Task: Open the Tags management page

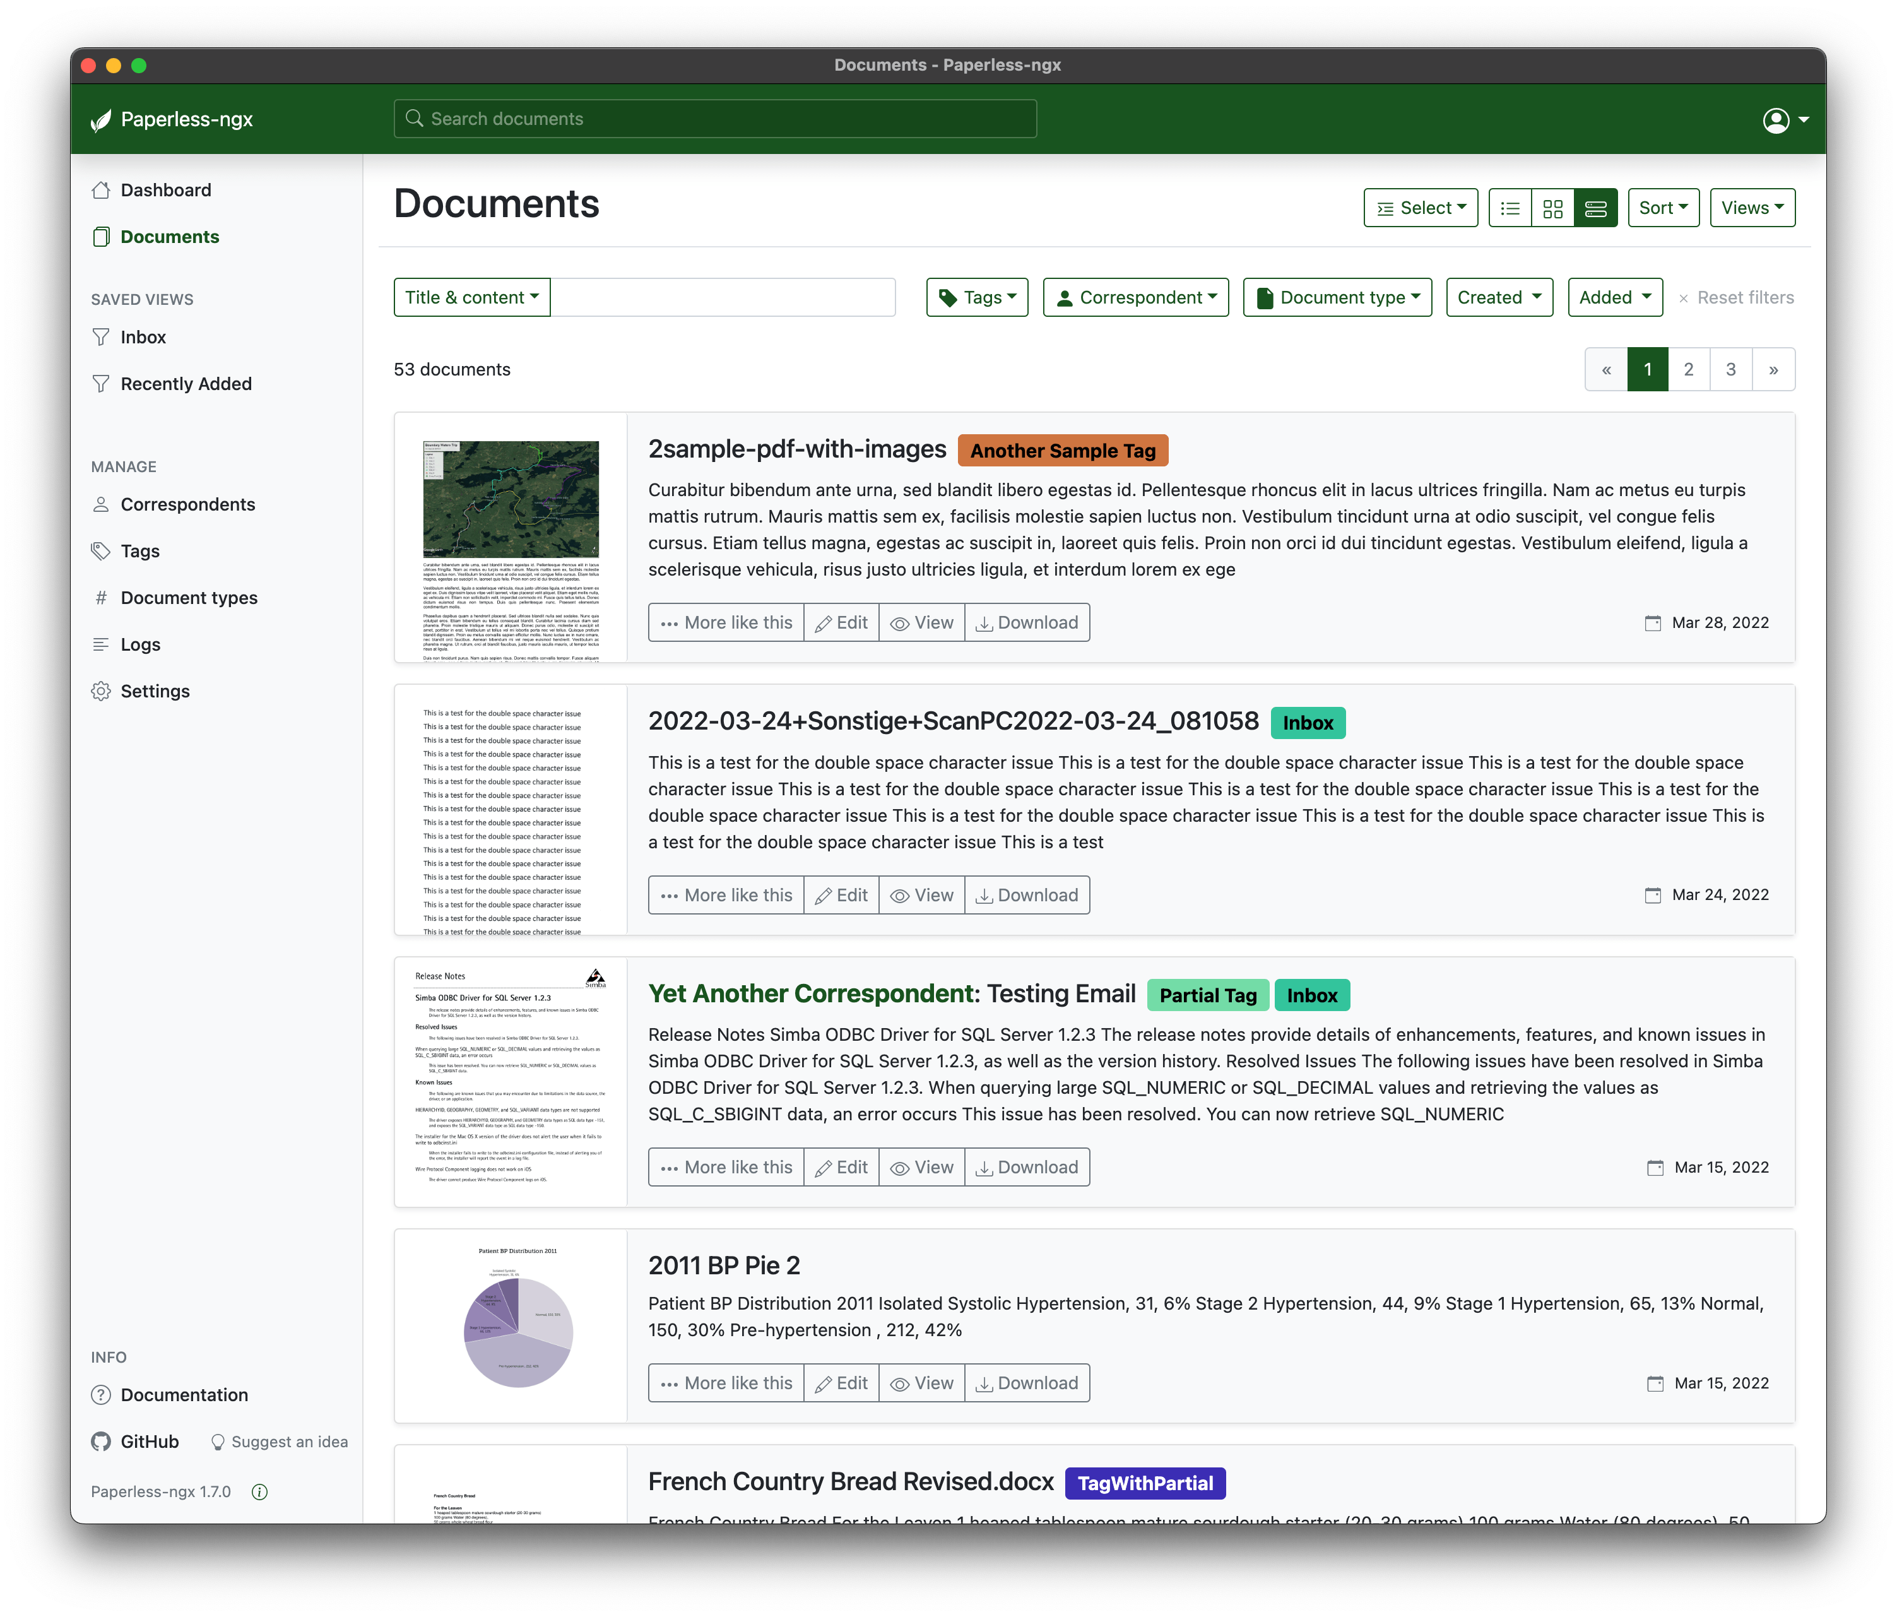Action: (x=140, y=551)
